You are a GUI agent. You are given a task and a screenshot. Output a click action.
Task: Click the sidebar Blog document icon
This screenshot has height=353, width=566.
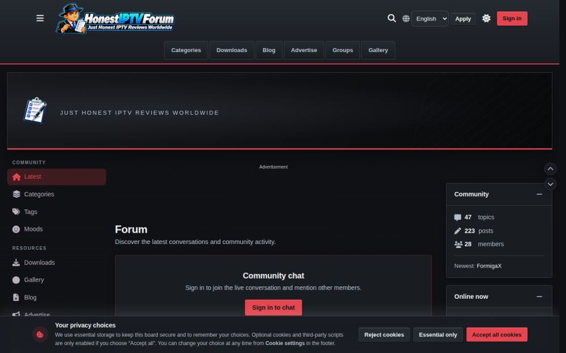click(x=16, y=297)
